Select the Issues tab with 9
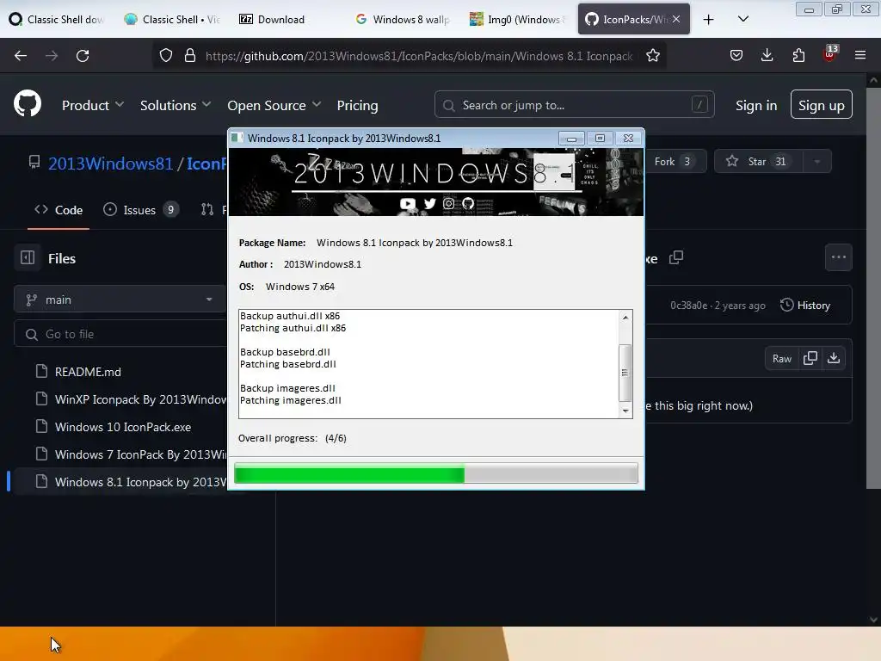The height and width of the screenshot is (661, 881). tap(141, 210)
